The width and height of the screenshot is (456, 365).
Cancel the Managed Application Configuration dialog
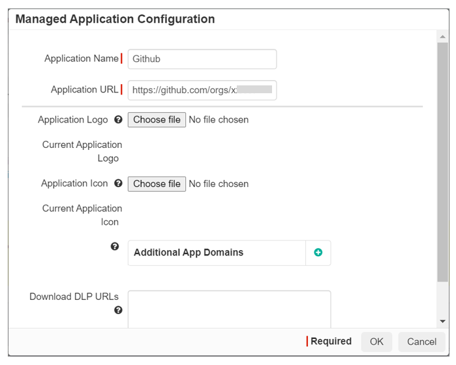tap(421, 342)
